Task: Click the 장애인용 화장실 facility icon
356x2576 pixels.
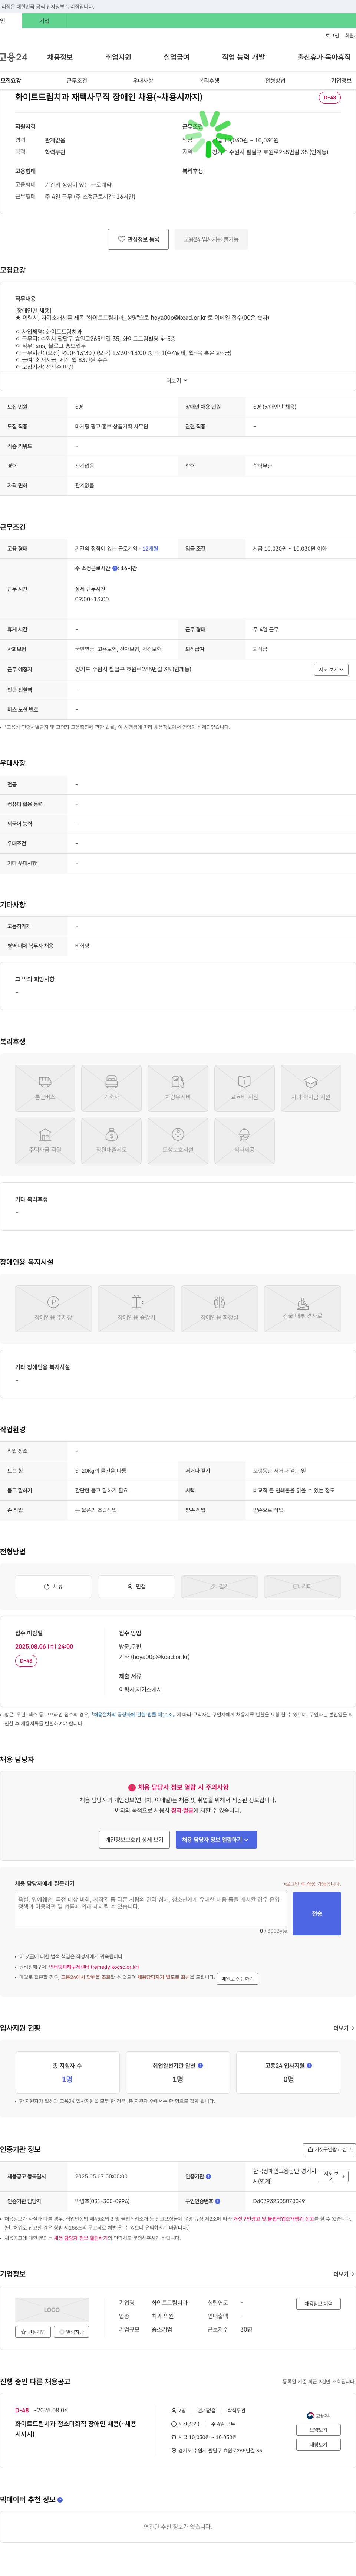Action: pos(219,1309)
